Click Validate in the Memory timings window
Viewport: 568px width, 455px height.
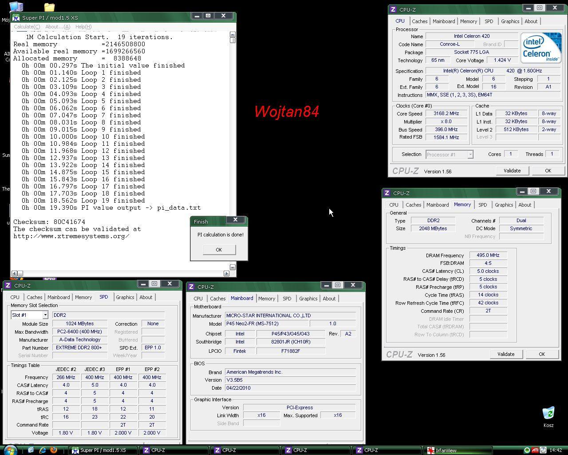(505, 354)
